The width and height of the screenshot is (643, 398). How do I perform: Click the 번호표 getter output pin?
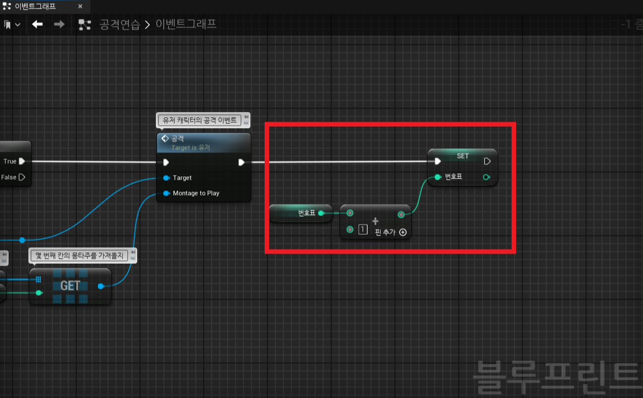(321, 213)
